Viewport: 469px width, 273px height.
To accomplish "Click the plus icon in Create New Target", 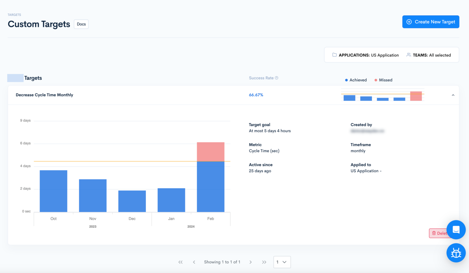I will pos(409,22).
